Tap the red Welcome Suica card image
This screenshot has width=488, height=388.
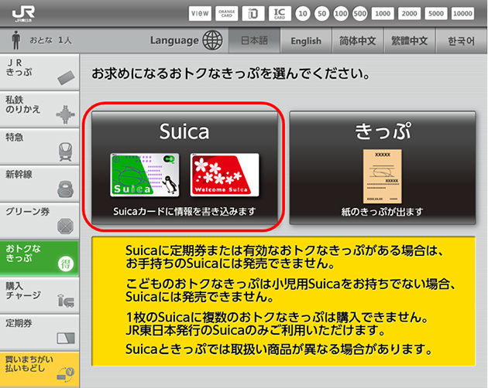[x=225, y=175]
